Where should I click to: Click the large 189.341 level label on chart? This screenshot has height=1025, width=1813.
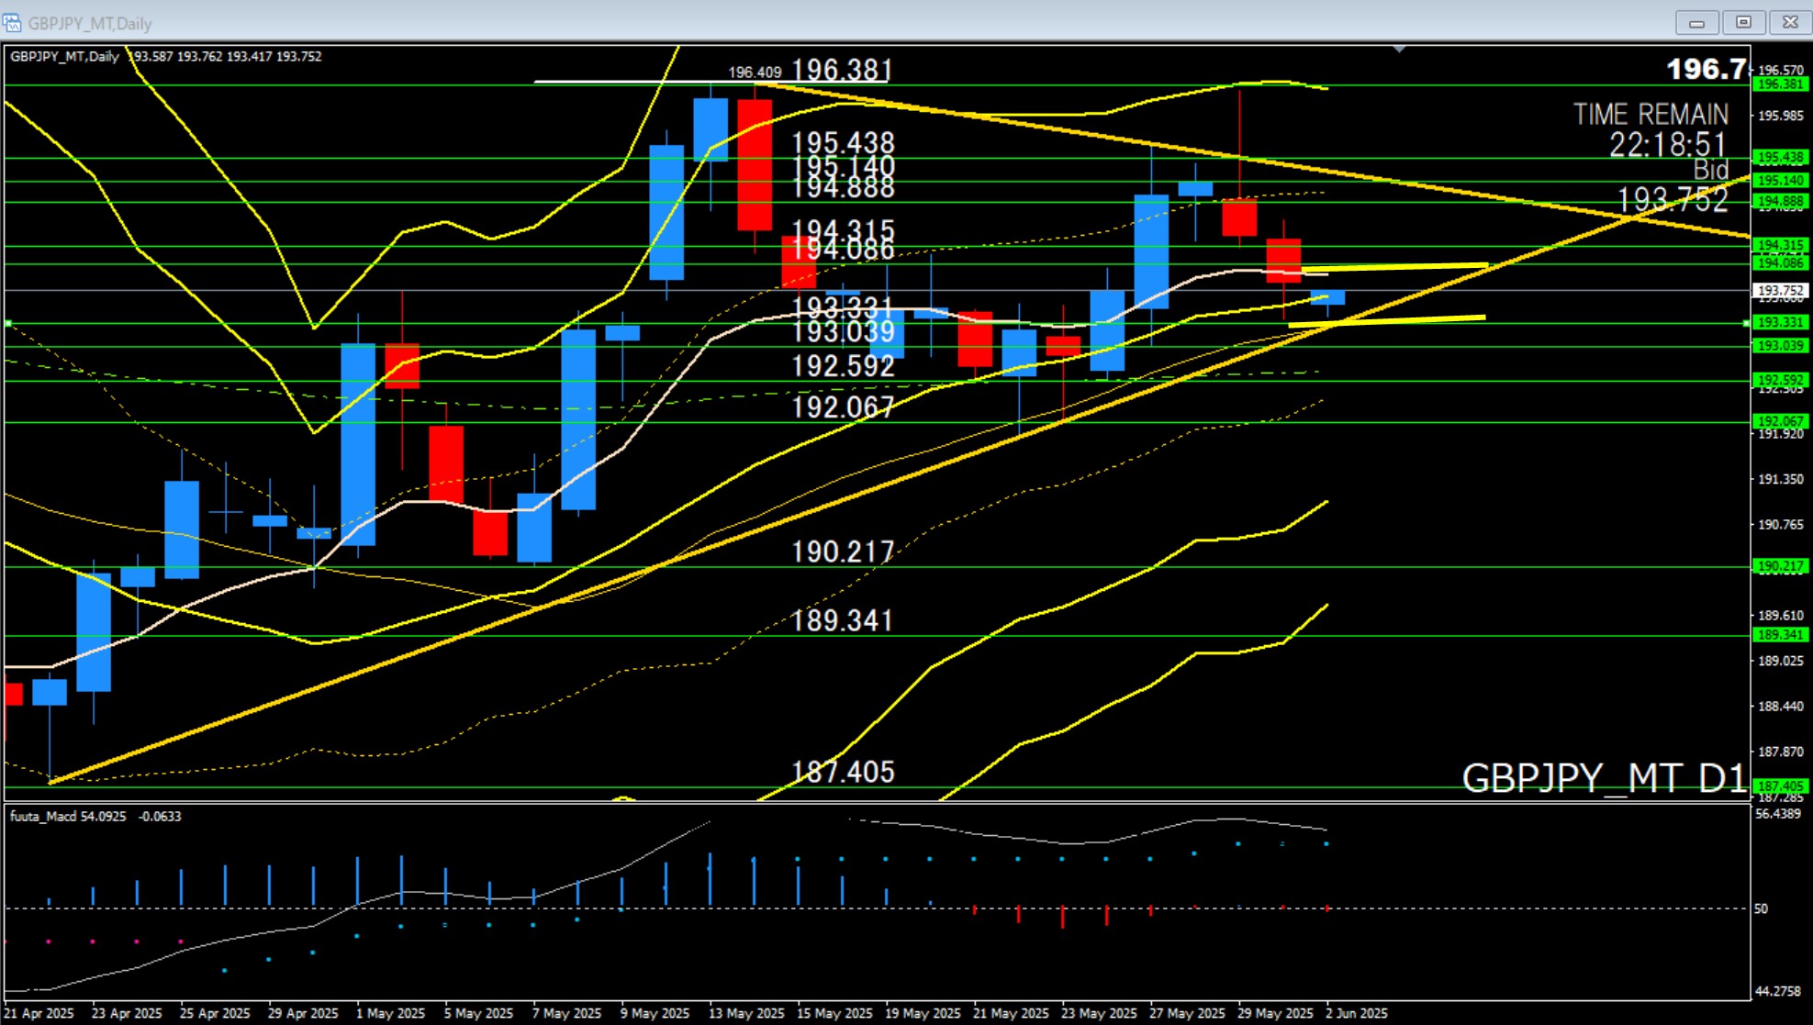click(x=843, y=620)
